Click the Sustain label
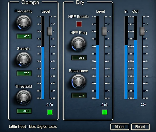This screenshot has height=132, width=156. [x=23, y=49]
